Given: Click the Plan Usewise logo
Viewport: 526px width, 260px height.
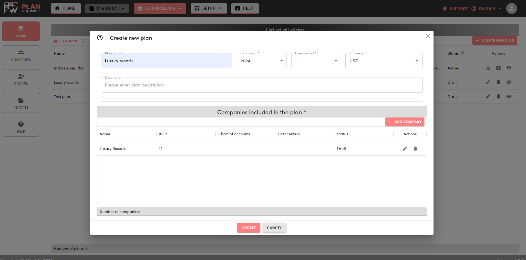Looking at the screenshot, I should [22, 8].
